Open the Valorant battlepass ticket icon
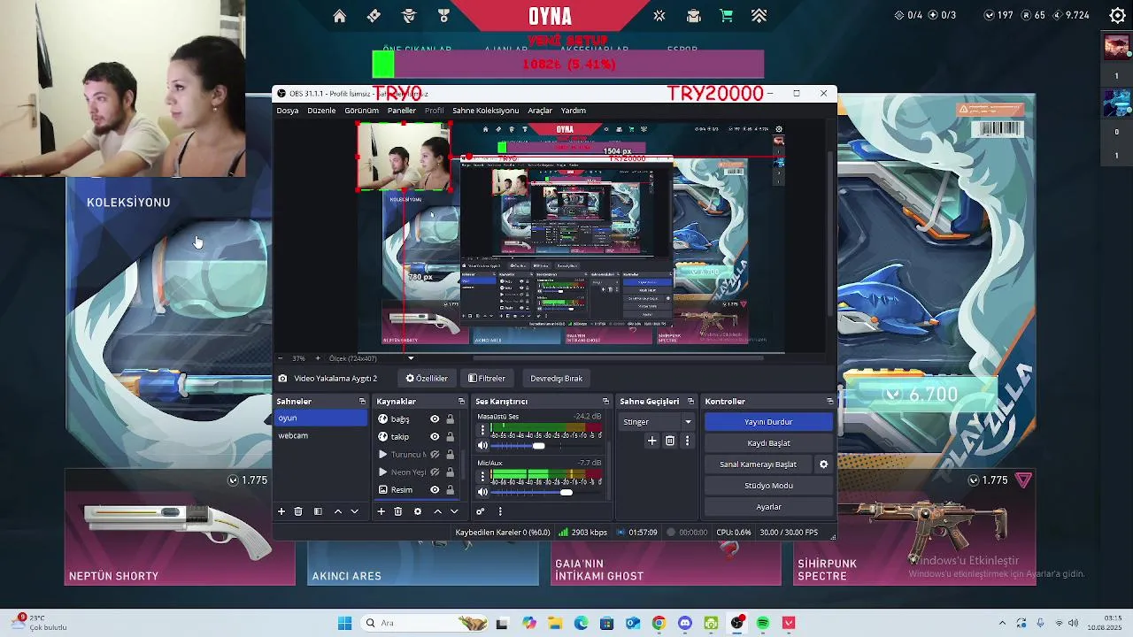This screenshot has width=1133, height=637. 374,16
